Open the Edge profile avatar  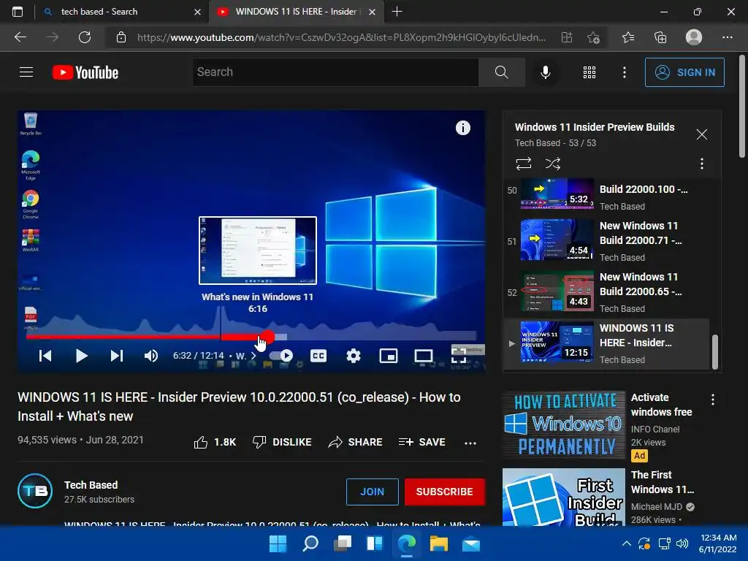(694, 37)
